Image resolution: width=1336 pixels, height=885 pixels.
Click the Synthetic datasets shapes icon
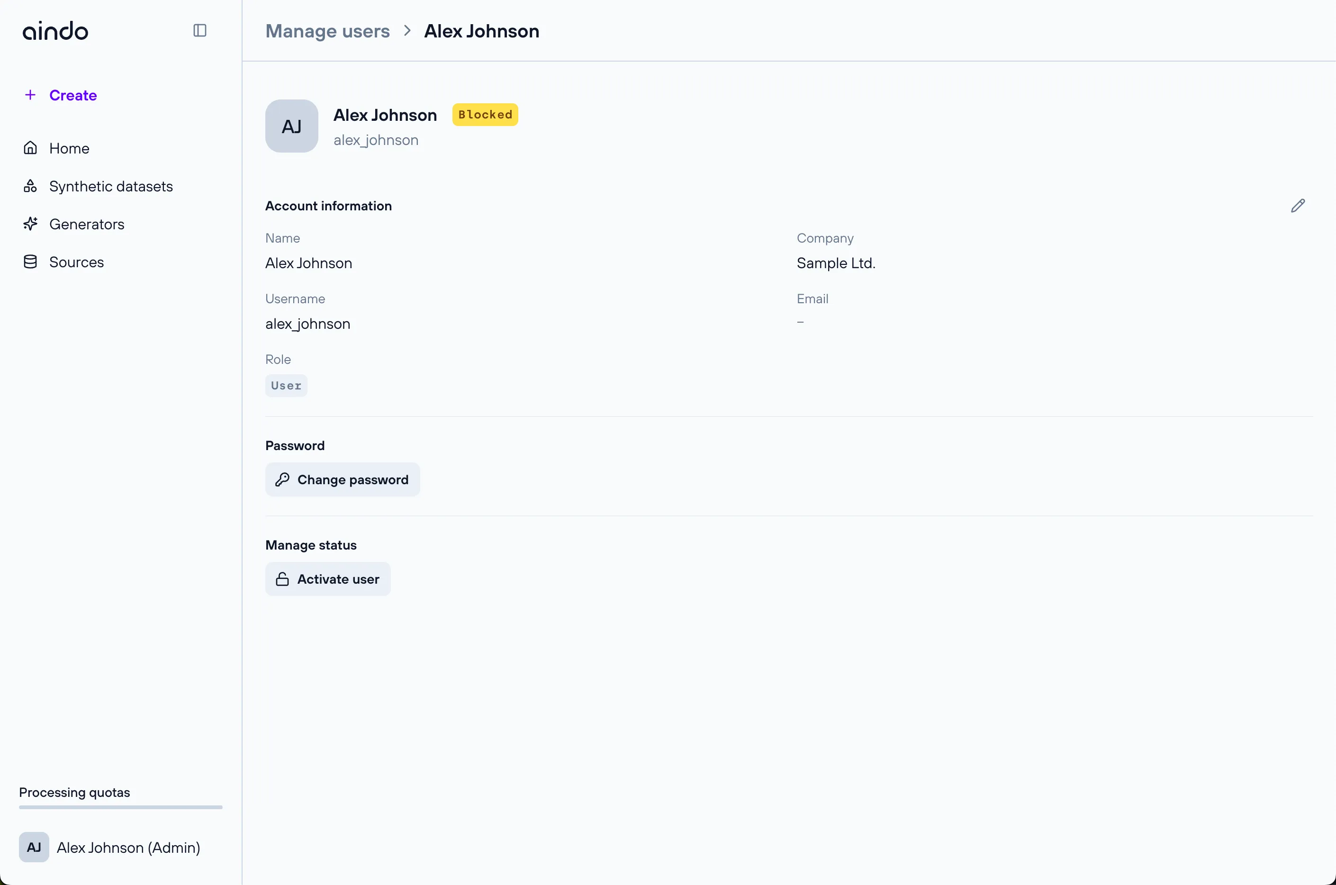tap(30, 186)
